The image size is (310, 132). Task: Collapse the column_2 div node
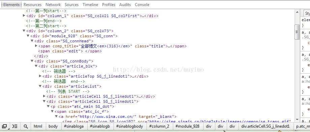coord(24,31)
